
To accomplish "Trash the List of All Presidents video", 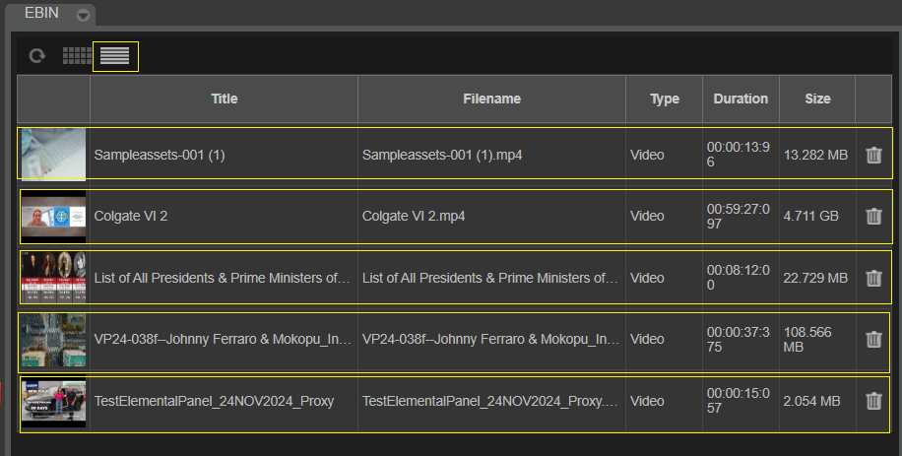I will click(873, 278).
